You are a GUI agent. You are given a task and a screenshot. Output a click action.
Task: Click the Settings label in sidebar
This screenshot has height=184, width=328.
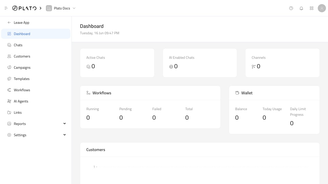[20, 135]
